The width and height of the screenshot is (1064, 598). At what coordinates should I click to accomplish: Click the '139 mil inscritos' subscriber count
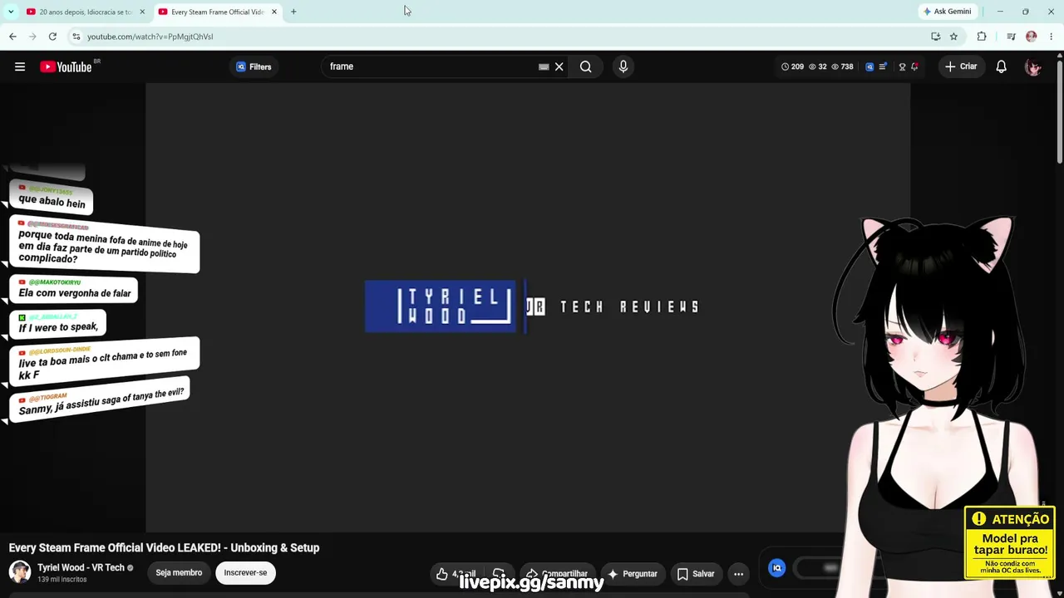[x=62, y=580]
